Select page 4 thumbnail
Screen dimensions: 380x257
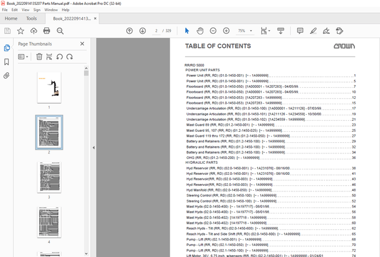[49, 222]
